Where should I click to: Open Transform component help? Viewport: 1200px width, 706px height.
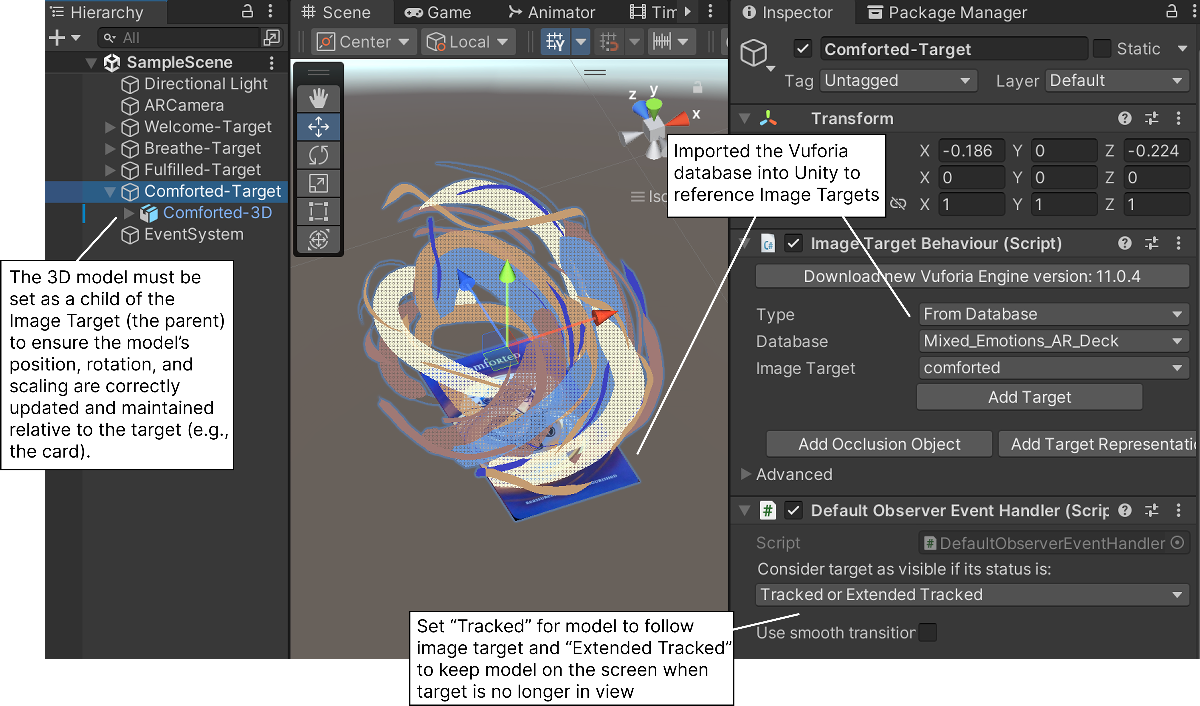tap(1125, 118)
